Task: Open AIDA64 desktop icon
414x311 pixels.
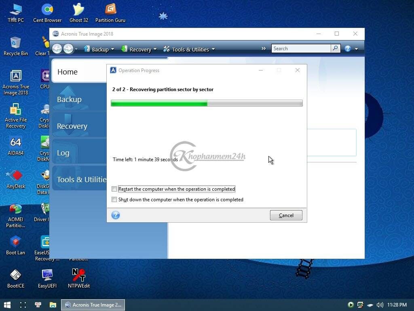Action: [x=15, y=145]
